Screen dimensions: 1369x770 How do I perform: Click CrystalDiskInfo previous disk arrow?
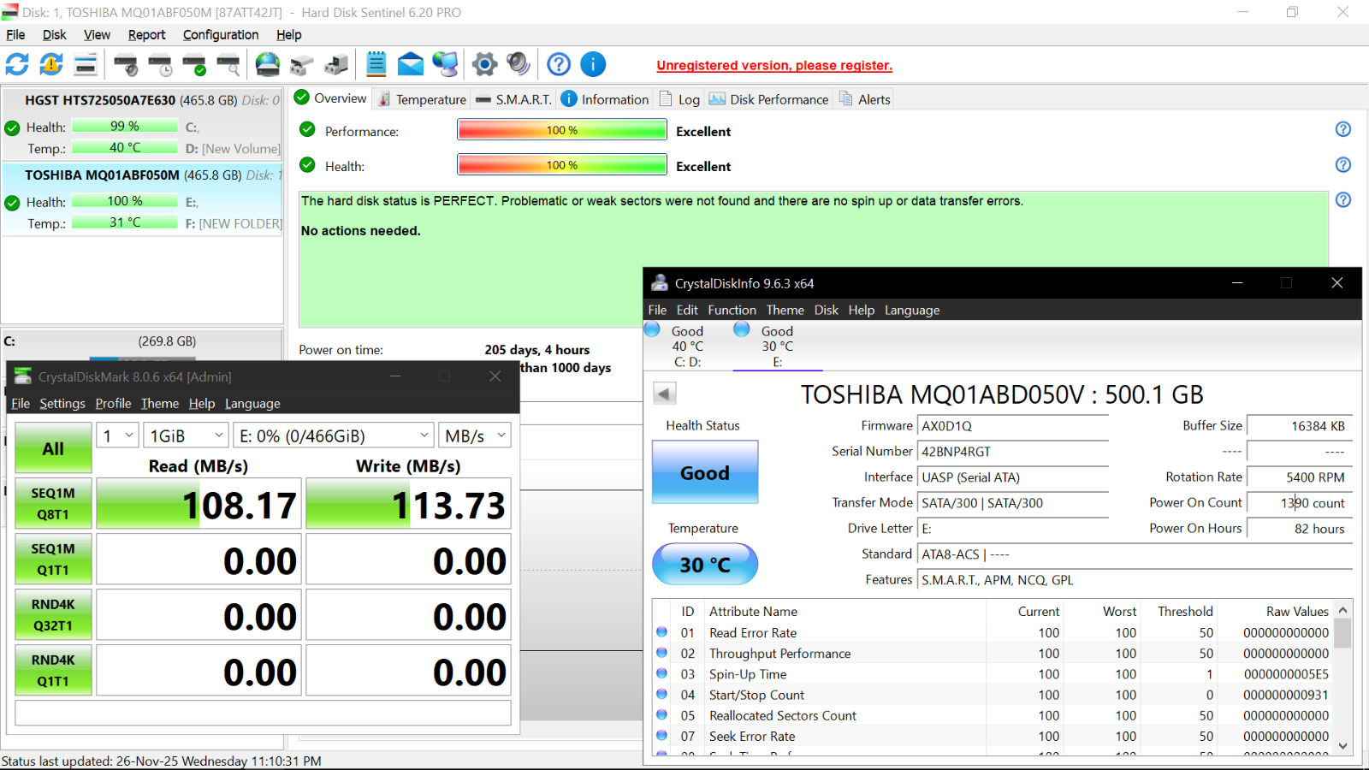click(x=665, y=394)
